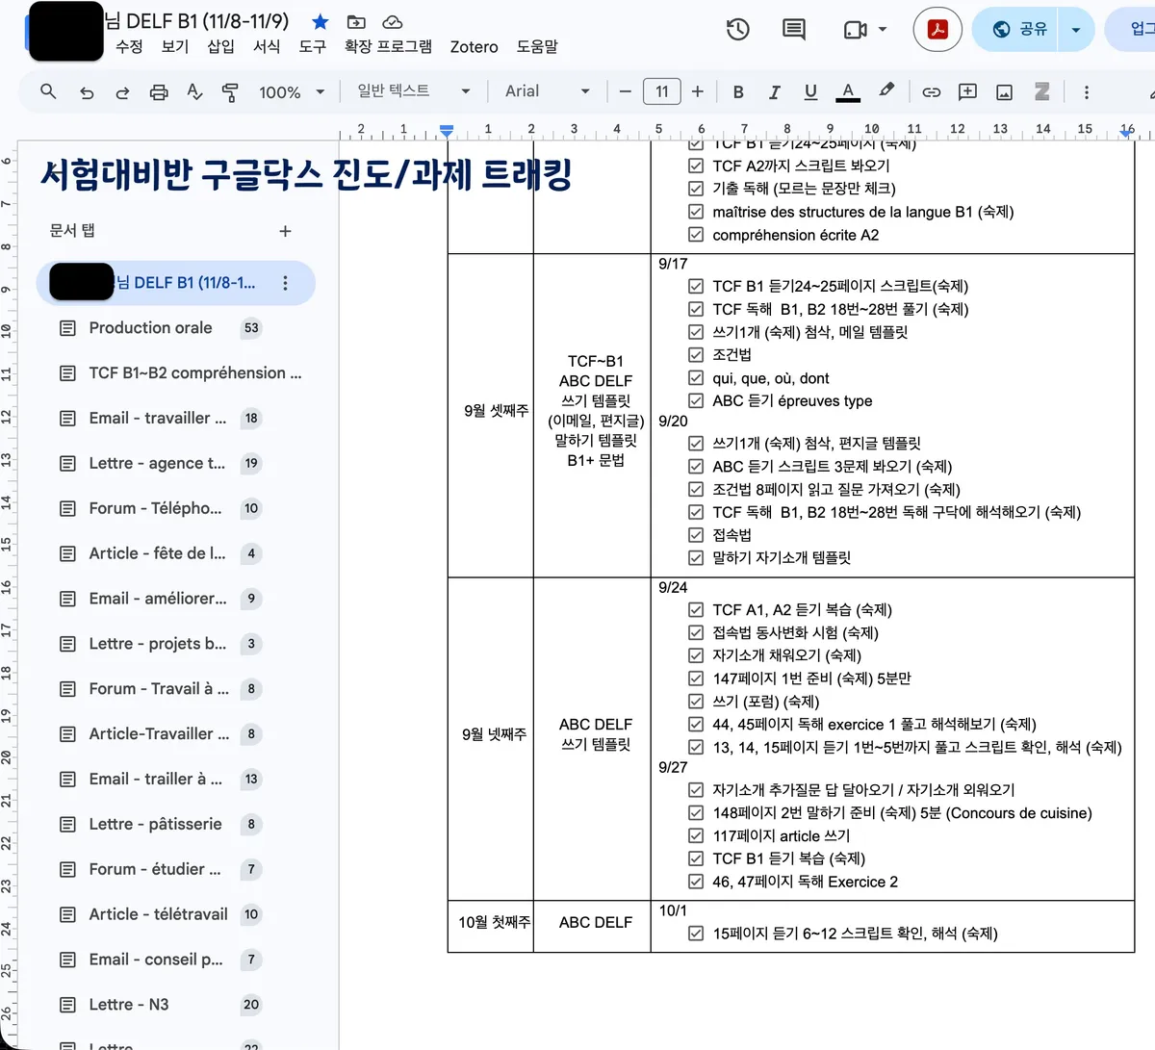This screenshot has height=1050, width=1155.
Task: Redo the last action
Action: [x=122, y=92]
